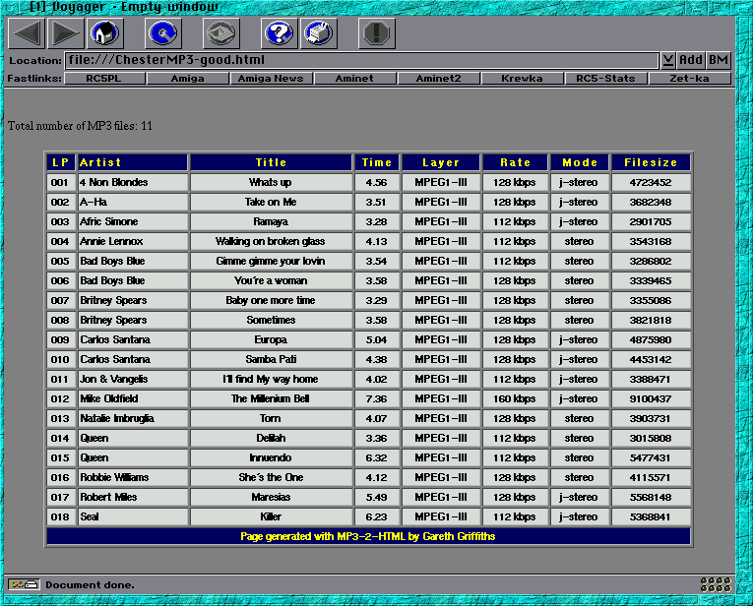Select the 'Seal' artist cell

click(x=133, y=516)
